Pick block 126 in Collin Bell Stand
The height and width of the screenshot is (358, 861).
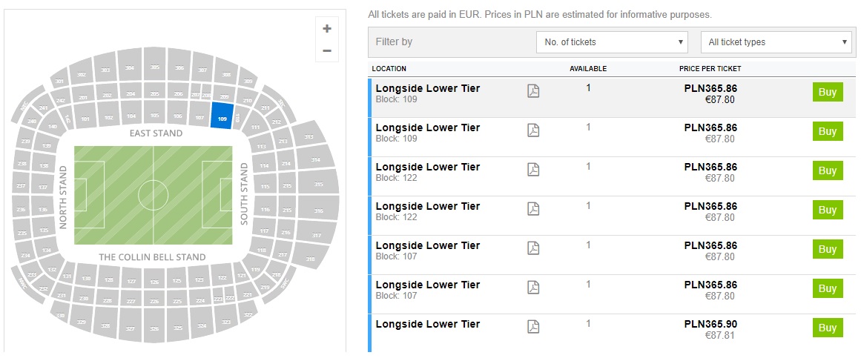tap(154, 282)
